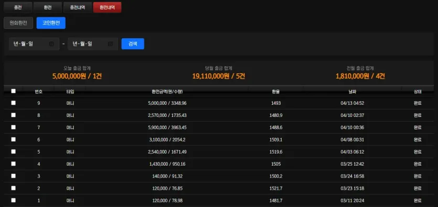This screenshot has width=438, height=207.
Task: Click the 오늘 출금 합계 label
Action: [77, 68]
